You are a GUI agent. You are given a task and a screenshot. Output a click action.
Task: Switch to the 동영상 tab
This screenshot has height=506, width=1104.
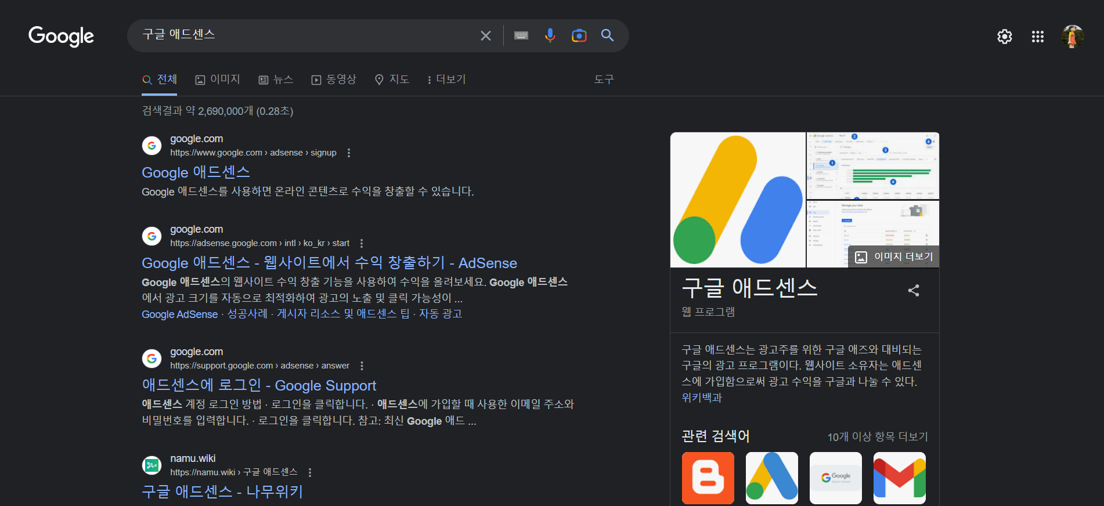334,79
